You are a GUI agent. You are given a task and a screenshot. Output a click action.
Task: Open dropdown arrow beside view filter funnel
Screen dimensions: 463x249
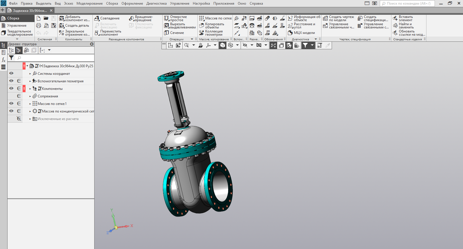point(312,45)
